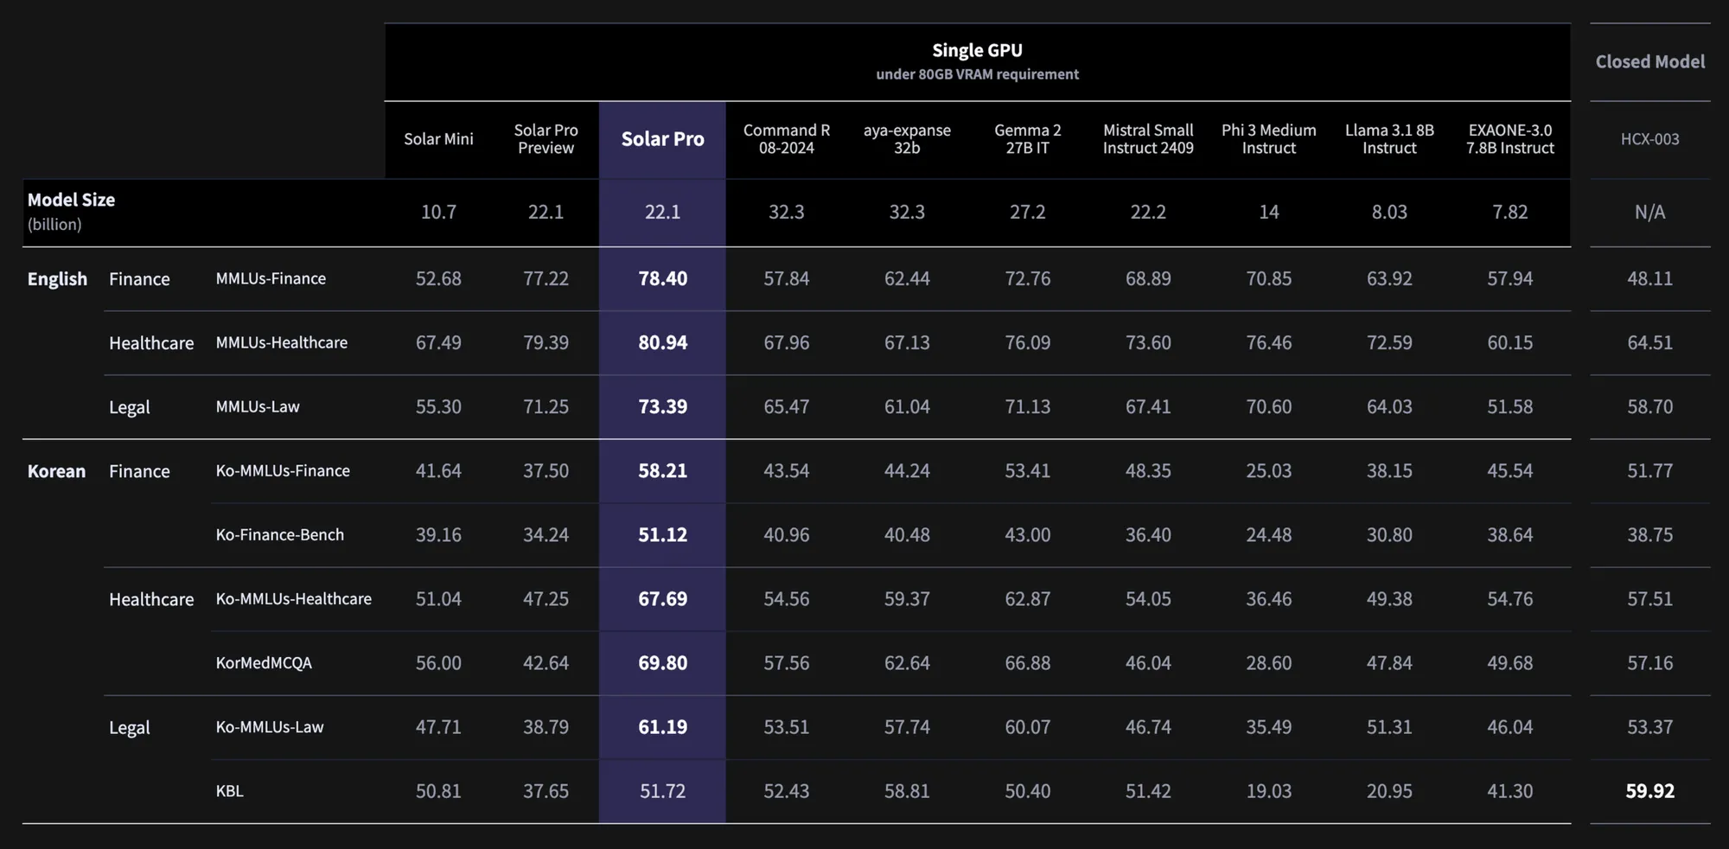
Task: Click the Solar Pro Preview header
Action: click(545, 139)
